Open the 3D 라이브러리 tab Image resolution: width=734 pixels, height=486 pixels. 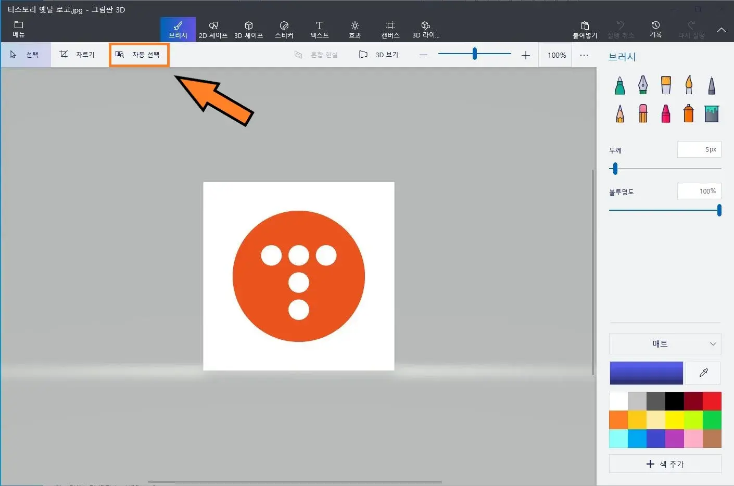click(x=426, y=30)
